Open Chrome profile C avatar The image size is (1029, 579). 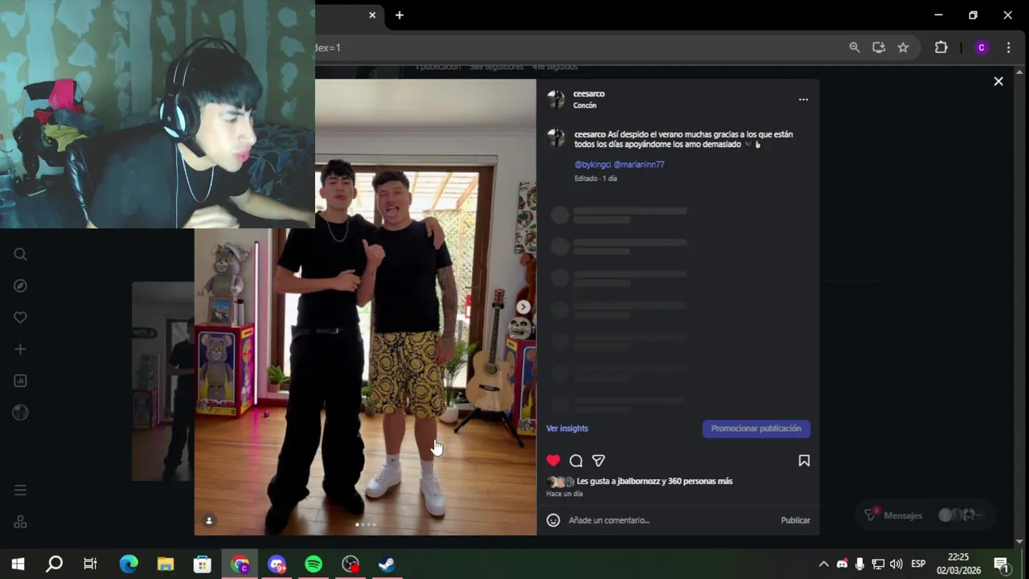[x=981, y=47]
